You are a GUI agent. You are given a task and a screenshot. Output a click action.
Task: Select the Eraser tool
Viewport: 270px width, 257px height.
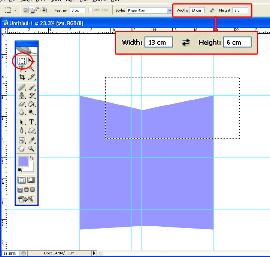(x=22, y=104)
